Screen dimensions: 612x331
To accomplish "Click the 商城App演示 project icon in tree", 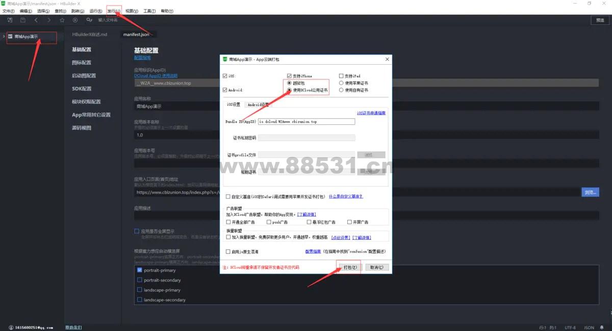I will [x=10, y=37].
